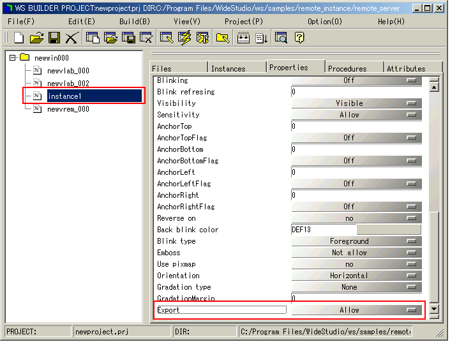Click the window with magnifier icon

281,38
